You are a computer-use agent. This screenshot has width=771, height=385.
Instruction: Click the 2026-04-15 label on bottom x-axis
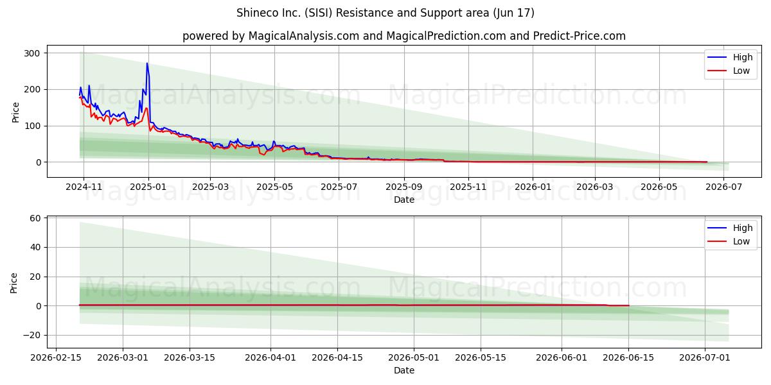click(336, 358)
